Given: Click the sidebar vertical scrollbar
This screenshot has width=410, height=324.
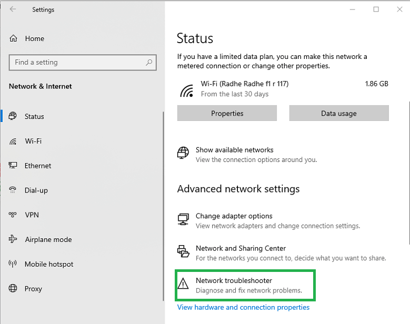Looking at the screenshot, I should [x=163, y=206].
